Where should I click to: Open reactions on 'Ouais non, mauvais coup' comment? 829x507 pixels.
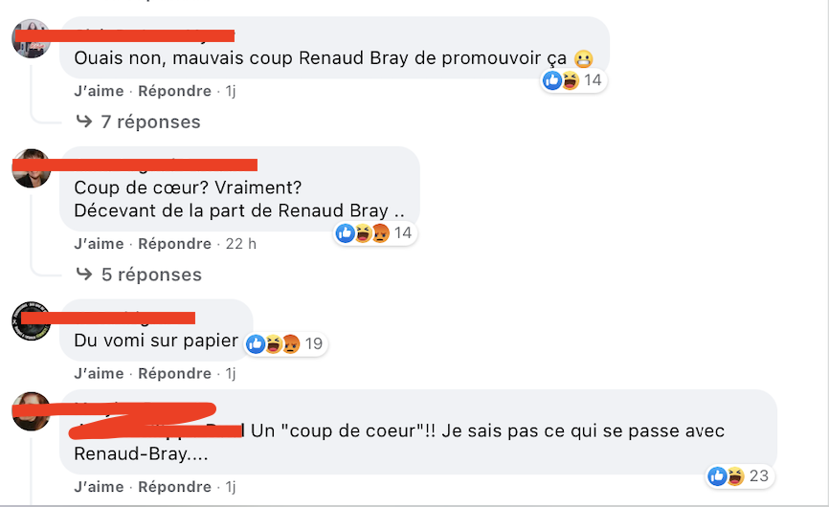pyautogui.click(x=573, y=80)
